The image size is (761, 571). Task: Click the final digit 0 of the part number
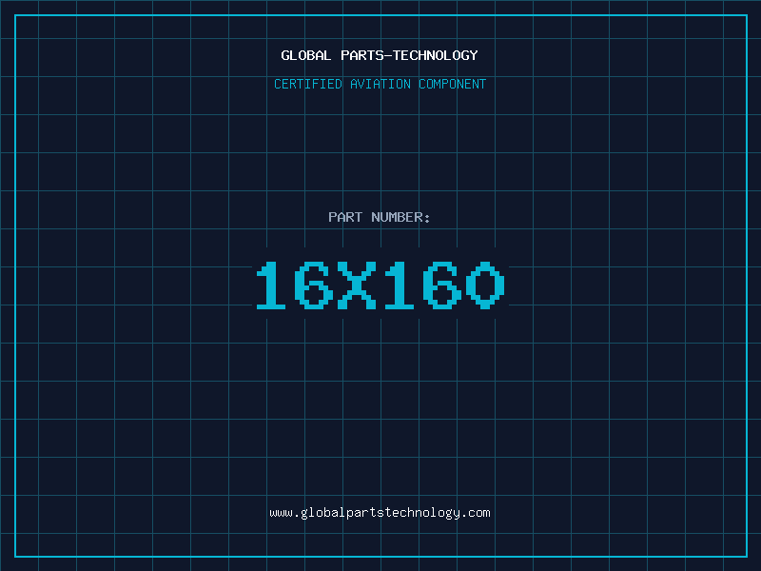[485, 285]
